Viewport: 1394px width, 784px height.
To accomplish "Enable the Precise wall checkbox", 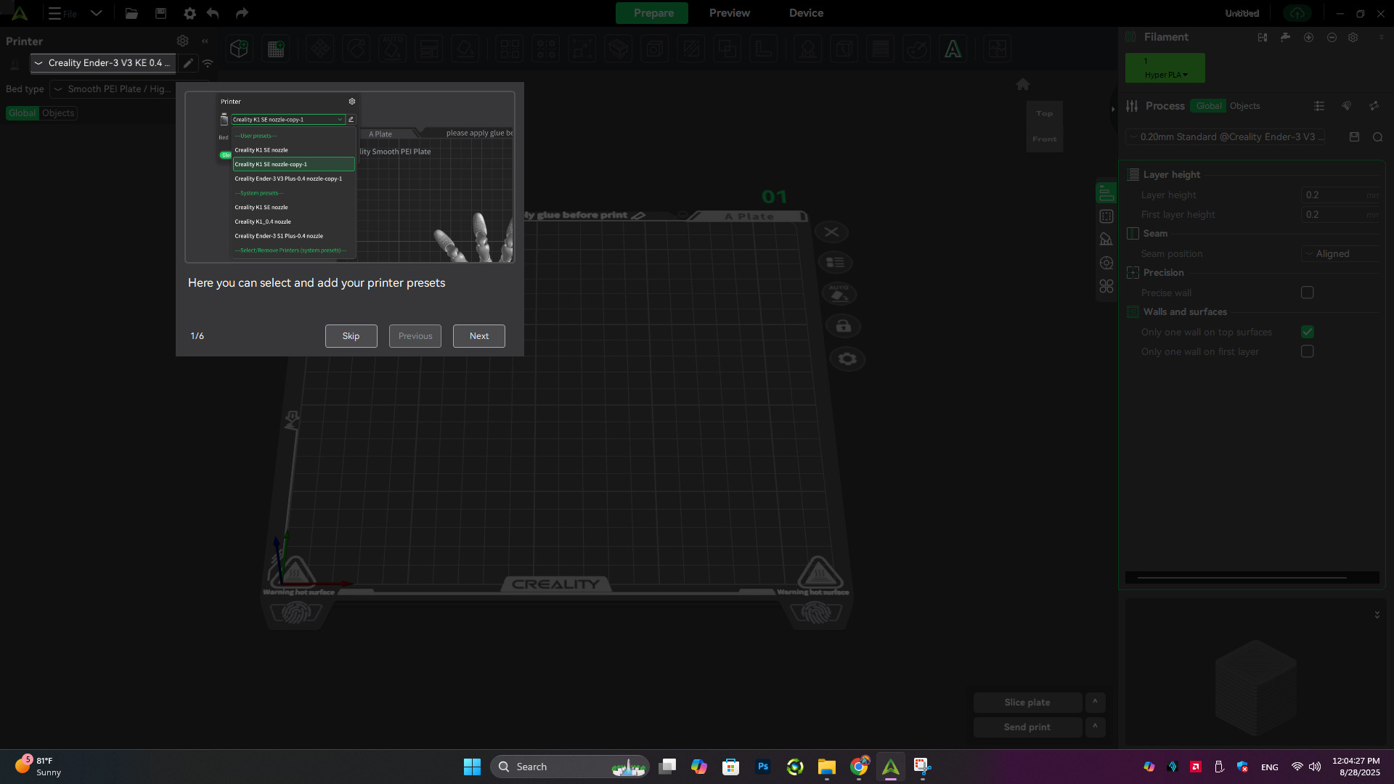I will (x=1307, y=293).
